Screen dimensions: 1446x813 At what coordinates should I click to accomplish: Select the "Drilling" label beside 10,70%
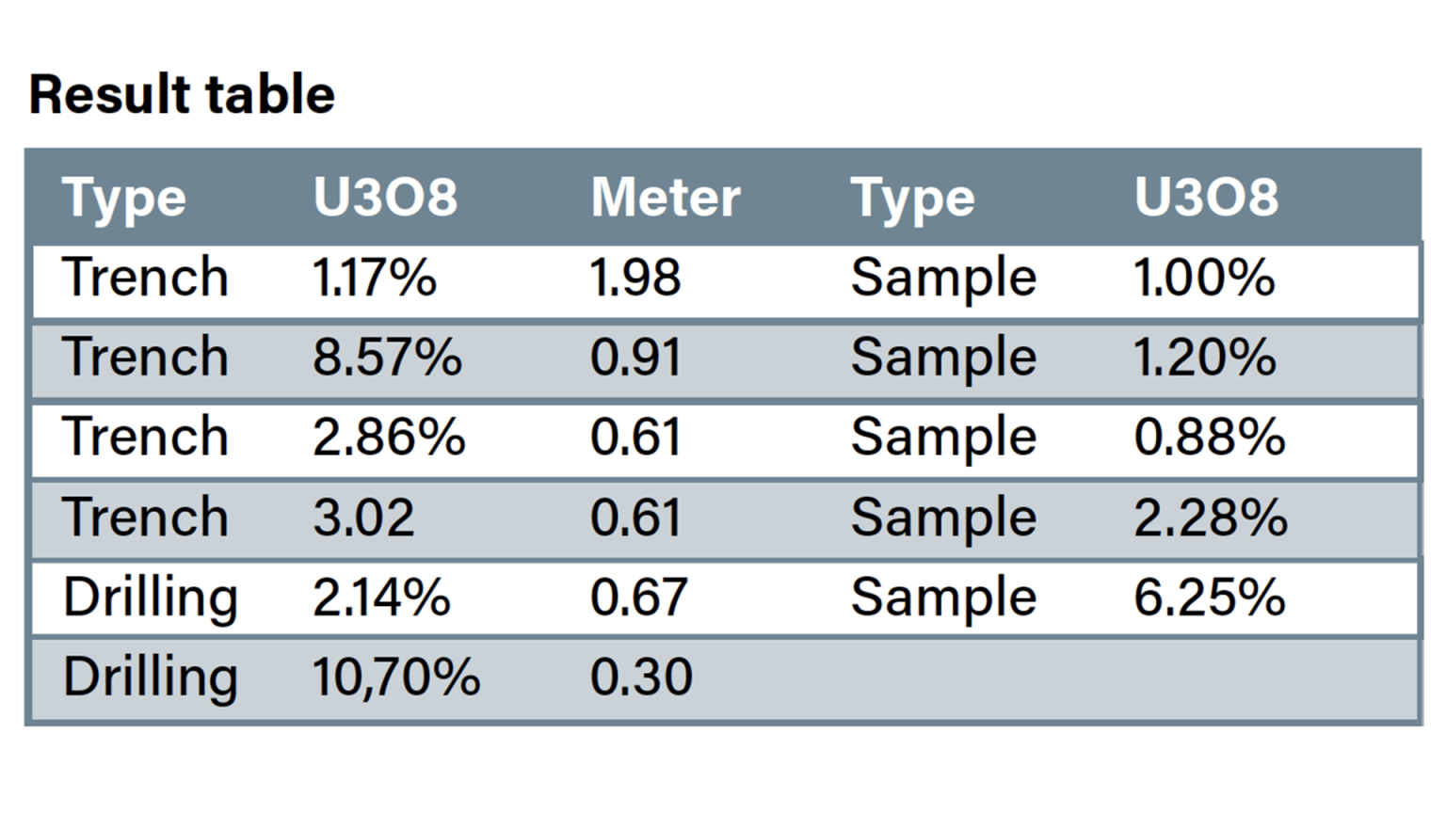click(150, 677)
